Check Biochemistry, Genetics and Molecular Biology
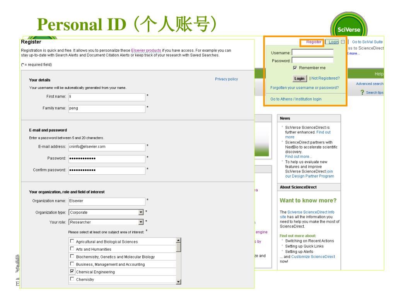 tap(72, 256)
